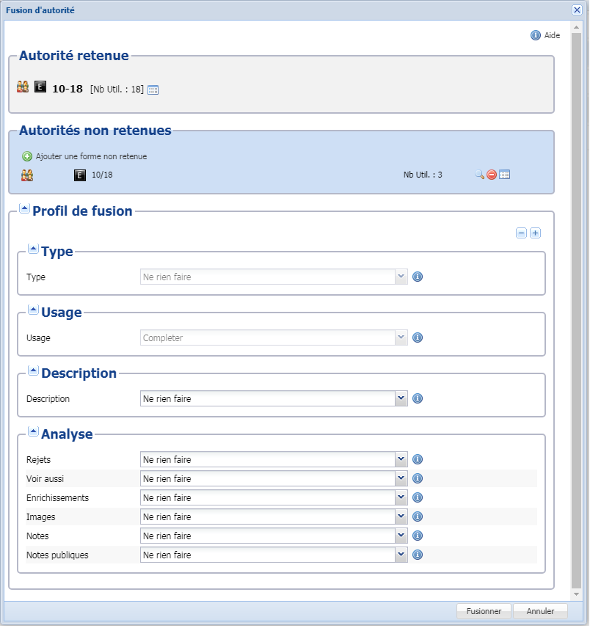
Task: Click the info icon next to Description
Action: 418,398
